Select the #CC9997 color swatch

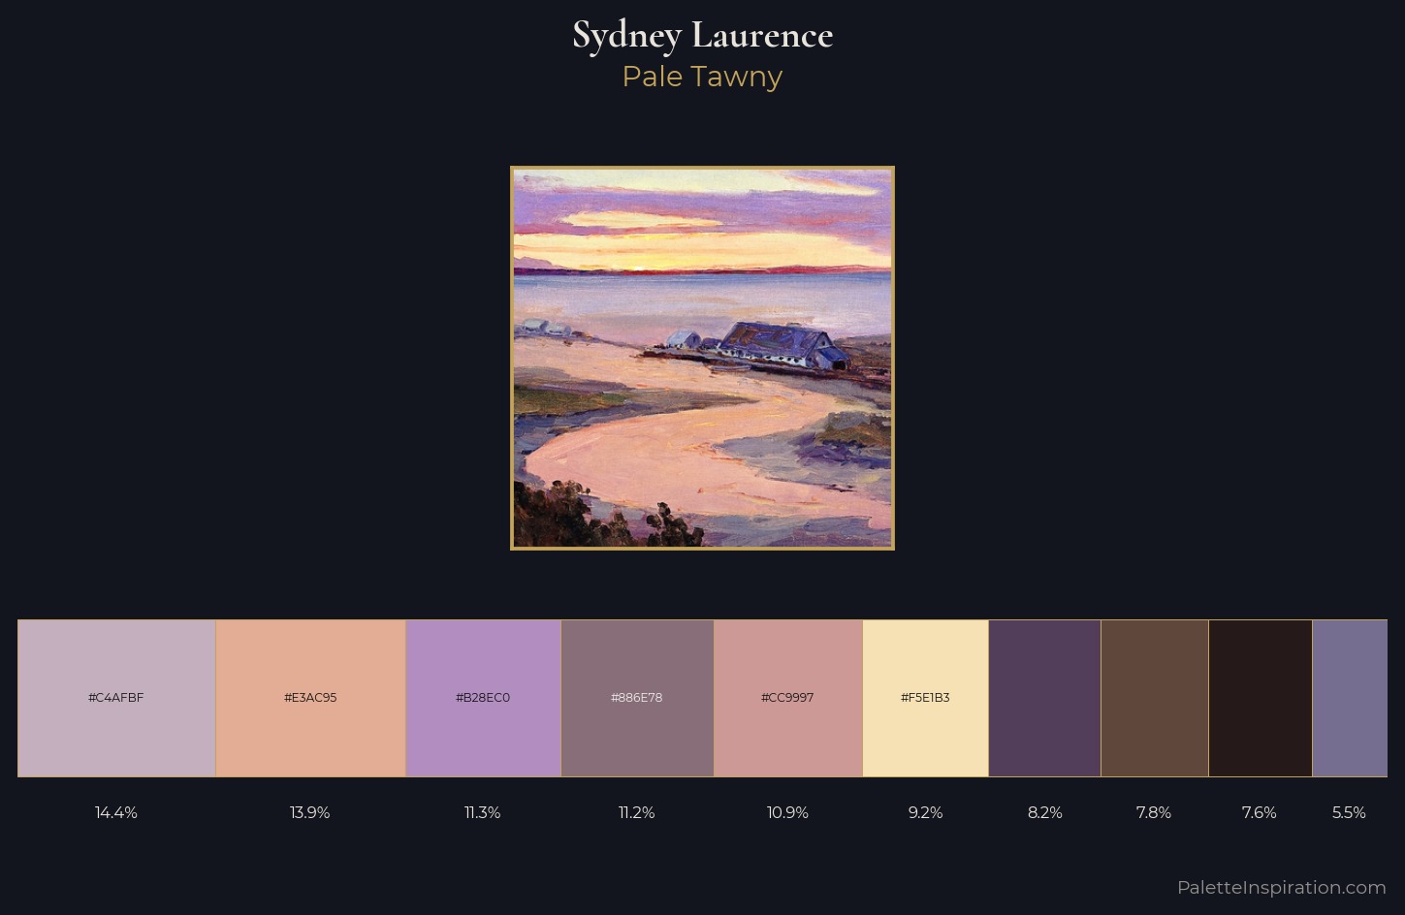(788, 698)
